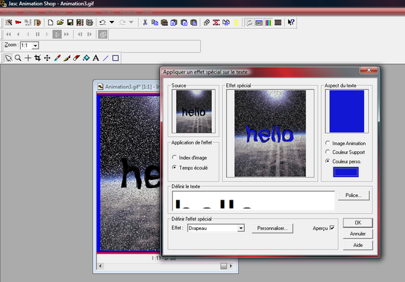Click the custom blue color swatch
The width and height of the screenshot is (405, 282).
346,172
